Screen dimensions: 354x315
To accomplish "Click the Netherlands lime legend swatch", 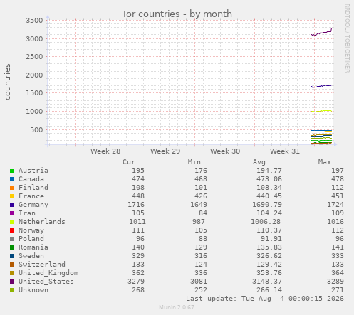I will coord(12,222).
